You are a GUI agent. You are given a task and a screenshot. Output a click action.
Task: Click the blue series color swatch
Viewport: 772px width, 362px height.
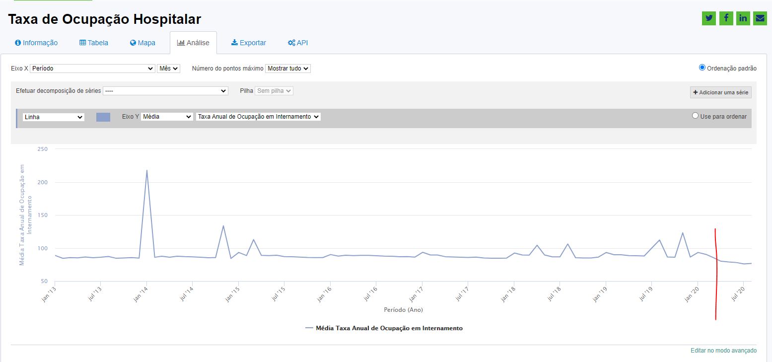(103, 117)
